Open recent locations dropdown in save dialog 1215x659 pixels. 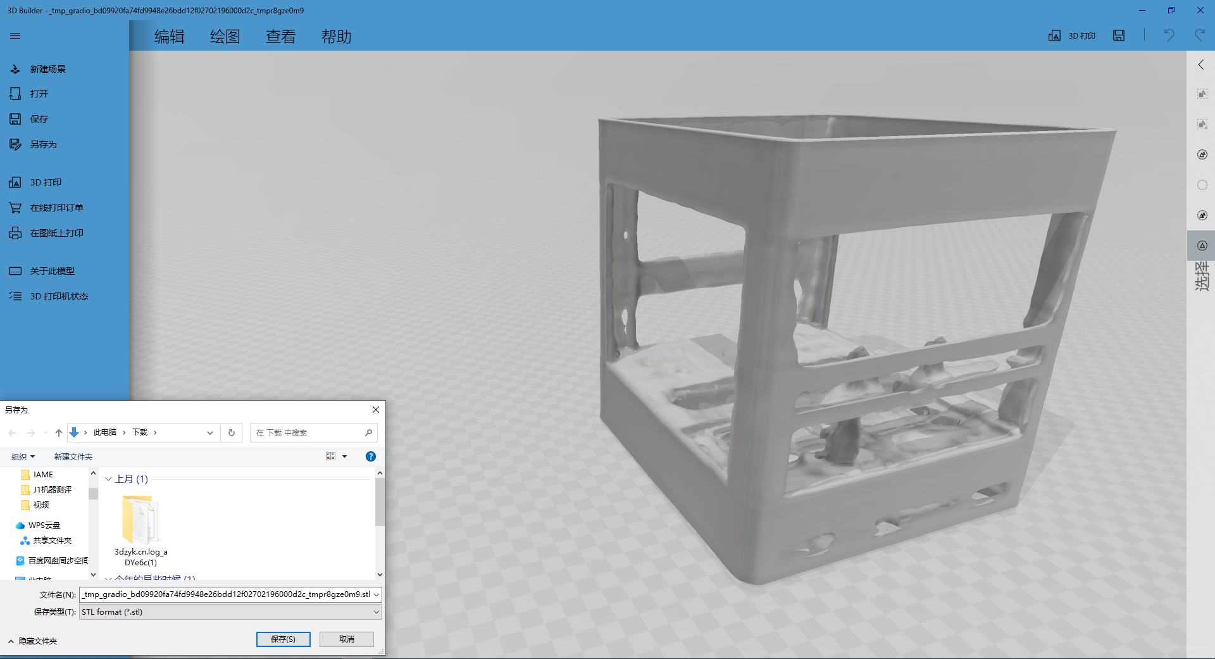(x=46, y=433)
